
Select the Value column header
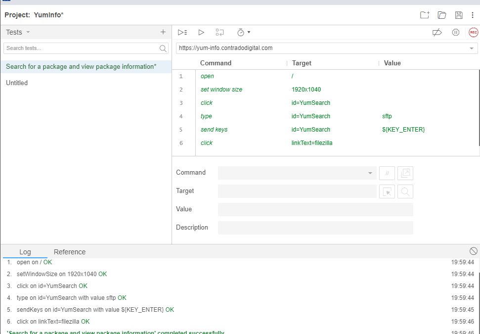pyautogui.click(x=392, y=63)
